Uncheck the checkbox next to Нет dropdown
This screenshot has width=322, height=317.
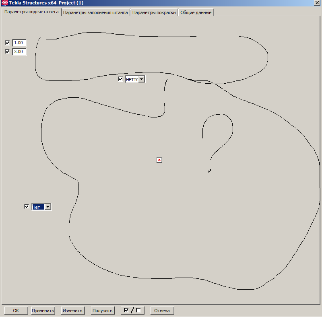click(x=27, y=206)
